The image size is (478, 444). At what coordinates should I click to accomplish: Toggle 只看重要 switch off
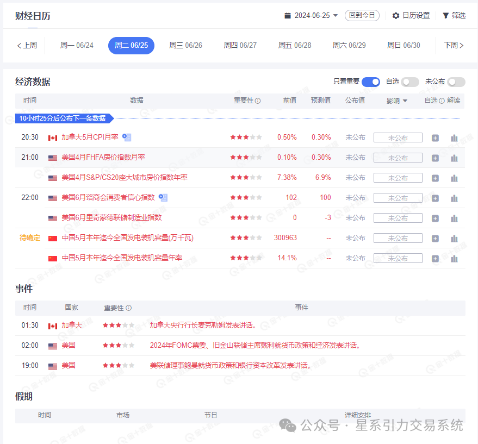(371, 82)
